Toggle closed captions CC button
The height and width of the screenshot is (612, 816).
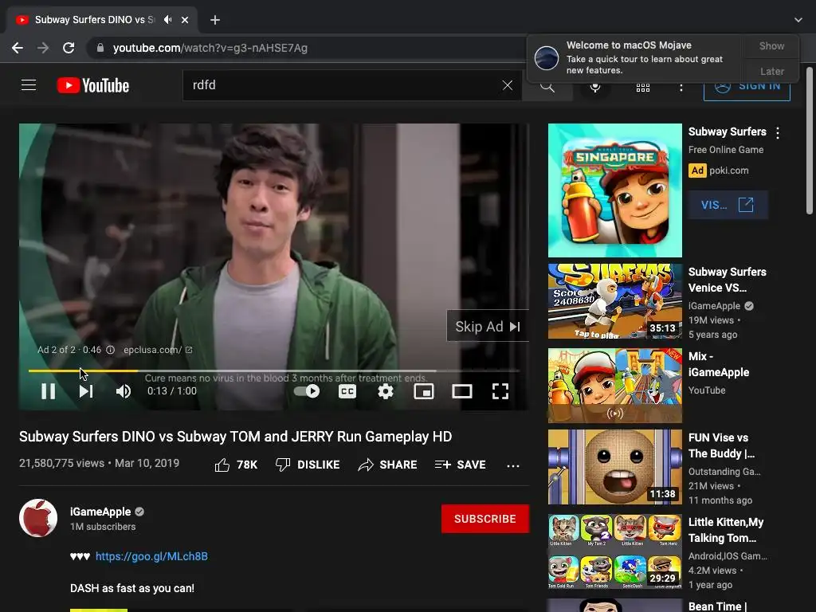point(347,391)
